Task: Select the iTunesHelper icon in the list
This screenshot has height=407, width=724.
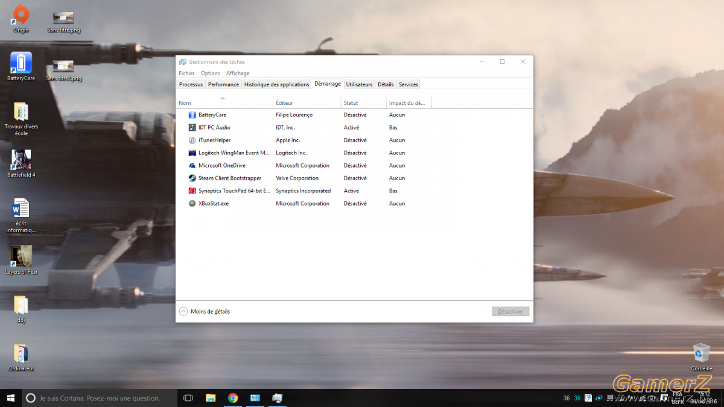Action: [x=192, y=140]
